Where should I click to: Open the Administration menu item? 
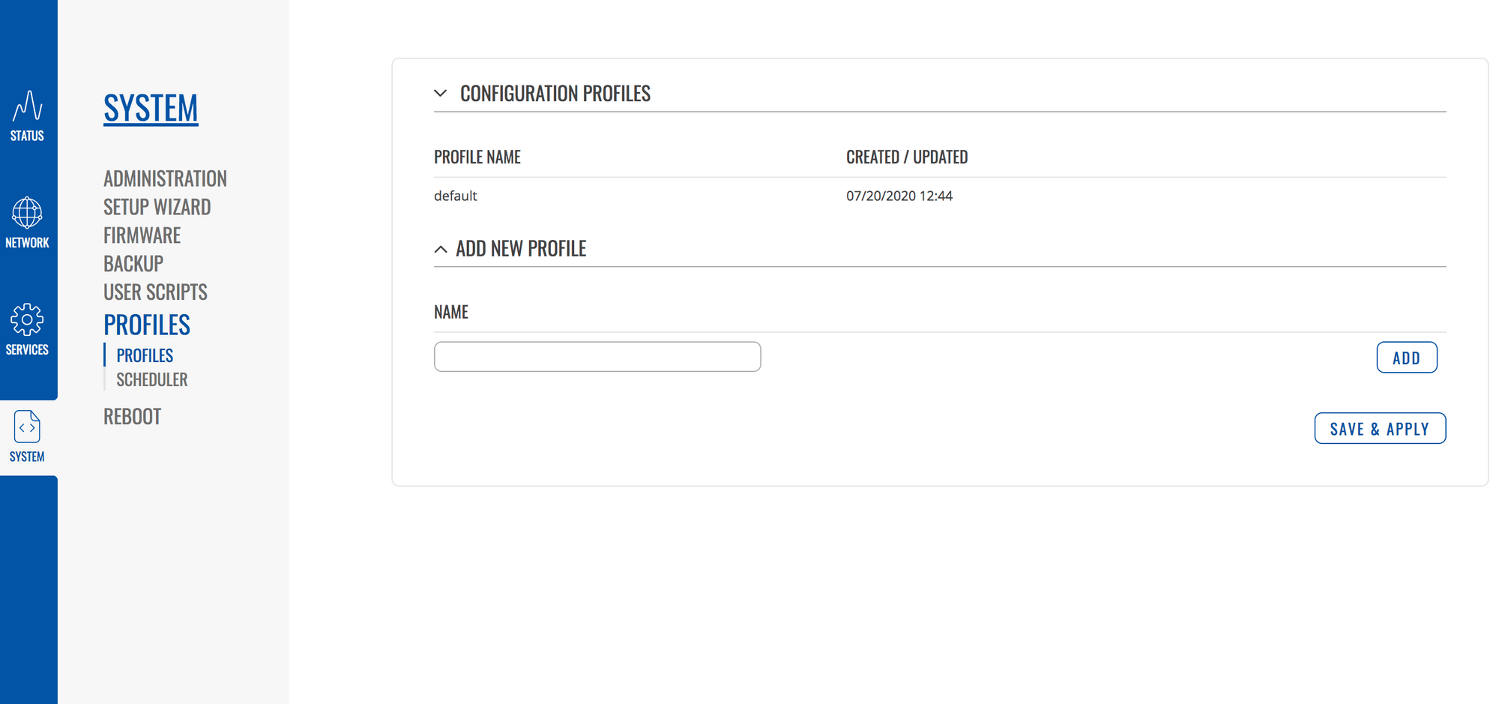click(x=165, y=178)
